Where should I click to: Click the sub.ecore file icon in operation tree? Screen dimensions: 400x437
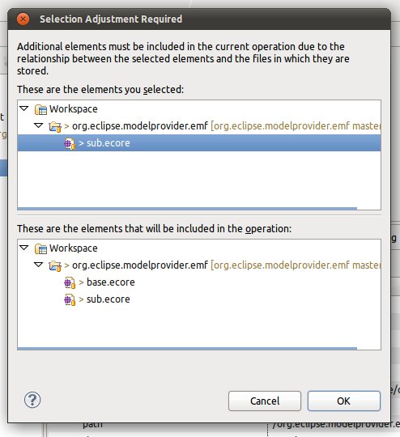point(70,300)
